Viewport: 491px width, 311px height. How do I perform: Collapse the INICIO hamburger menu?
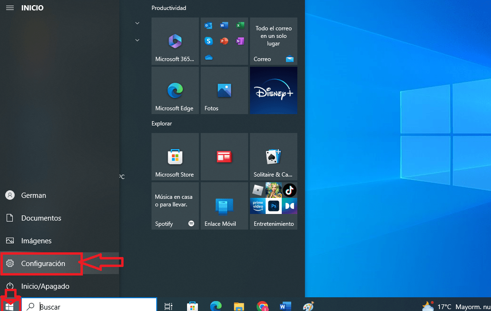click(10, 8)
